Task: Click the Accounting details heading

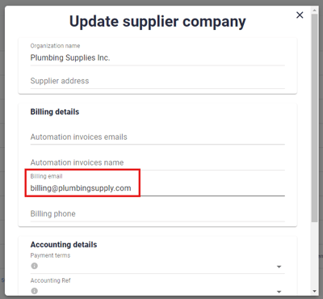Action: [x=64, y=245]
